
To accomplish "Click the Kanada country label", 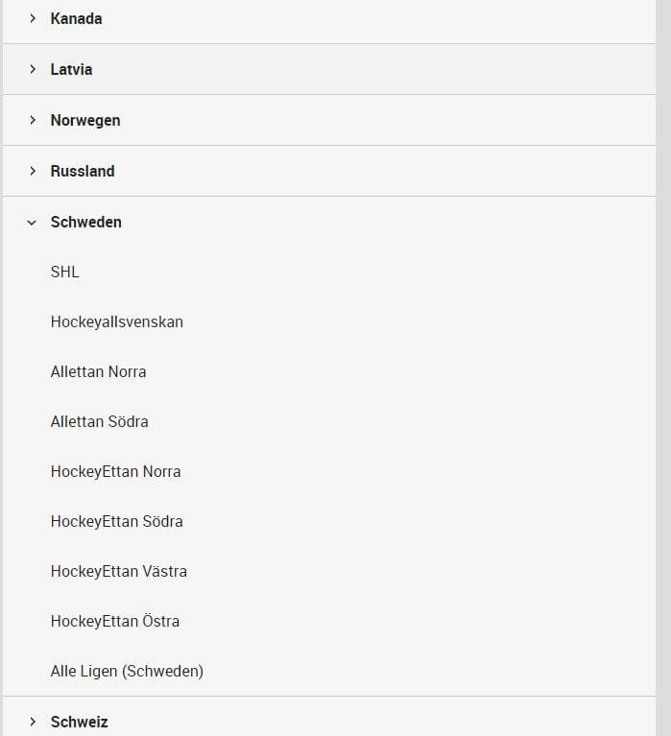I will point(76,19).
